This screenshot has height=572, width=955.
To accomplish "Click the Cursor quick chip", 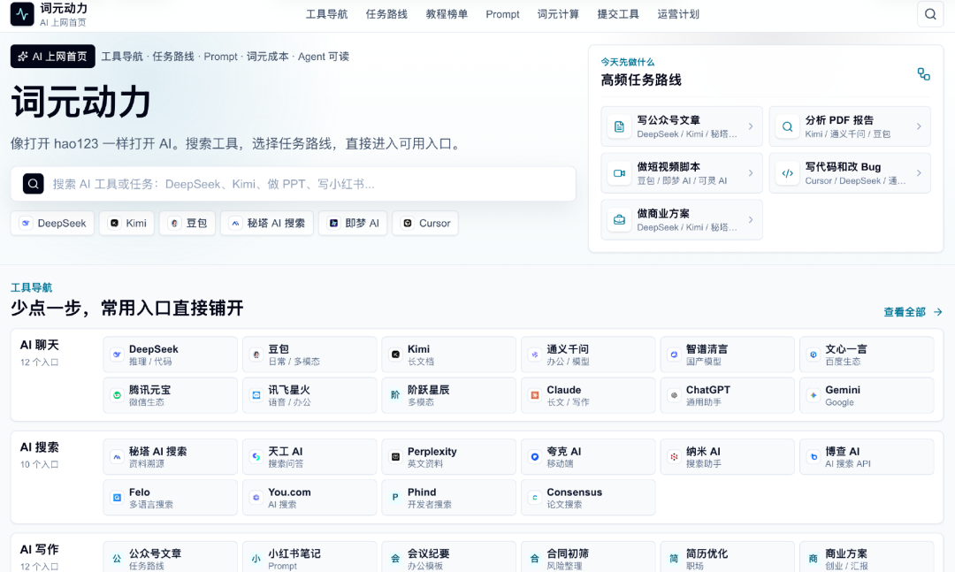I will [425, 223].
